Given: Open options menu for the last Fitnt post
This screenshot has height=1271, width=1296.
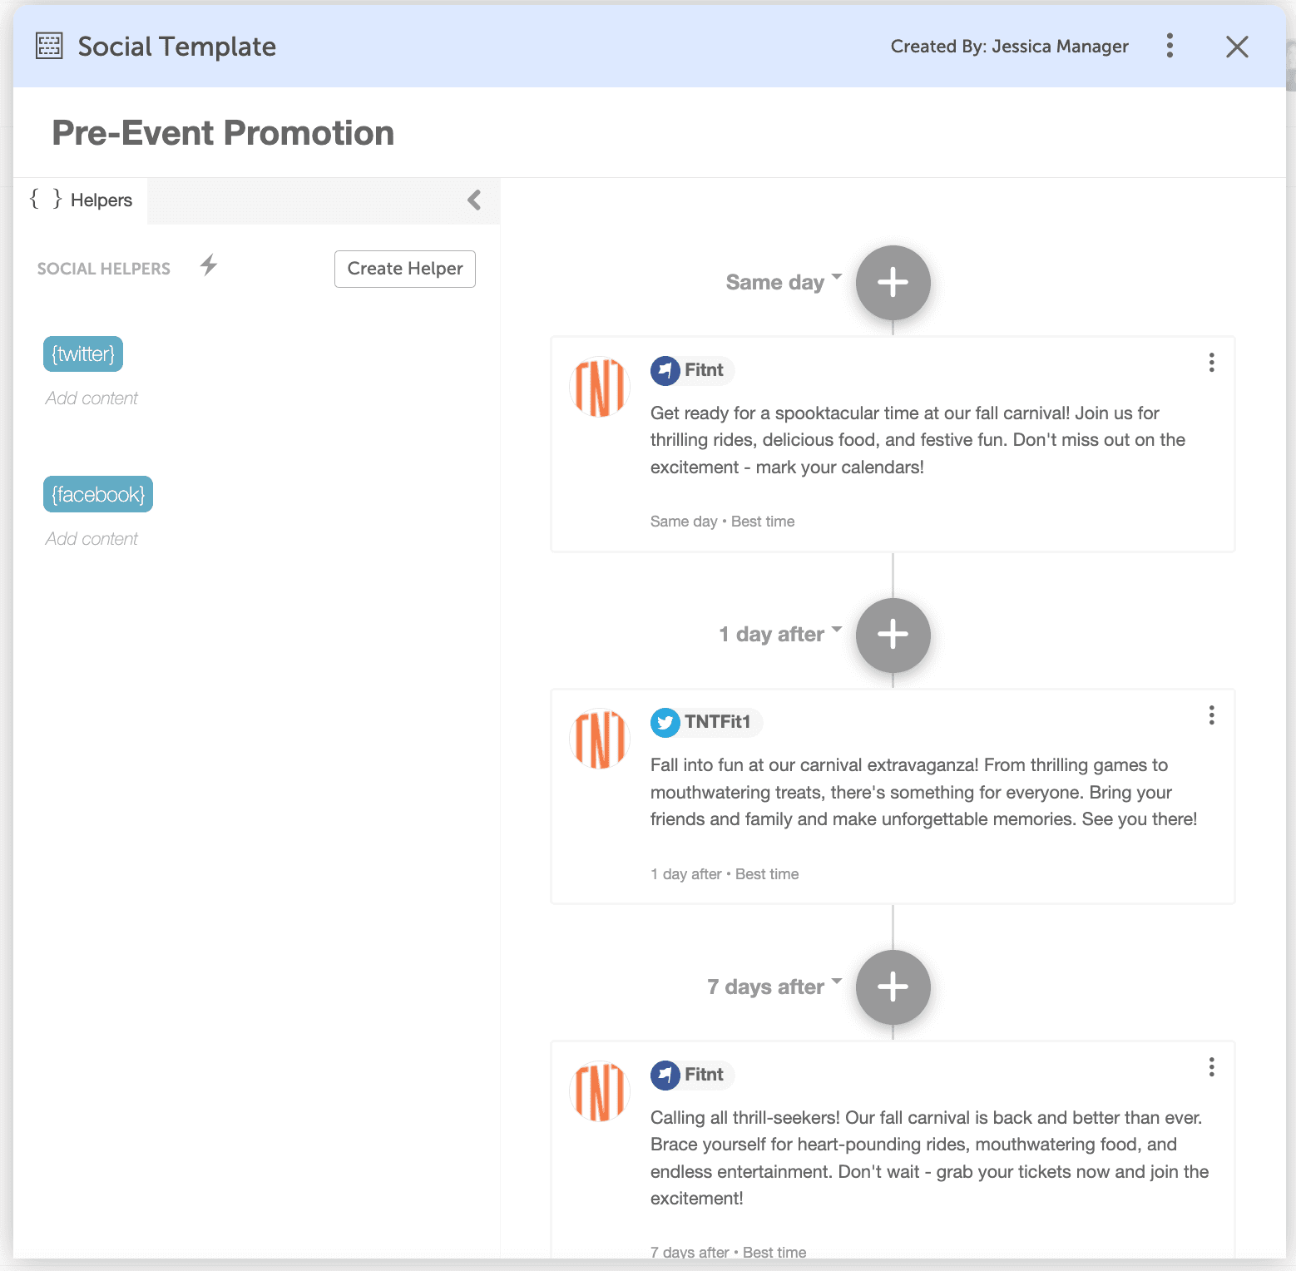Looking at the screenshot, I should pos(1211,1067).
